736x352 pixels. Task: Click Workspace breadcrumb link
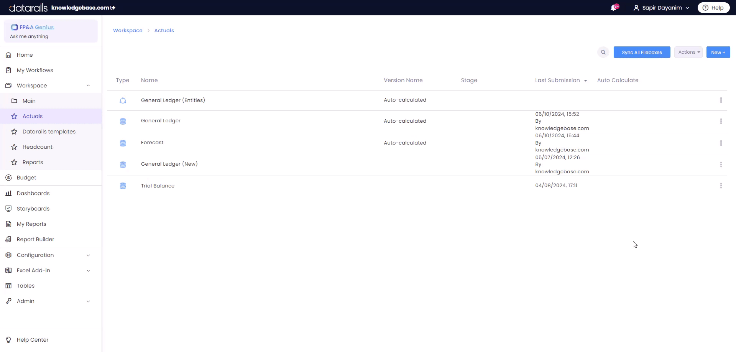click(x=128, y=30)
